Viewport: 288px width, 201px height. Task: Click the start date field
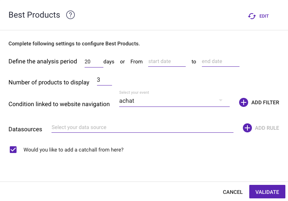(167, 61)
